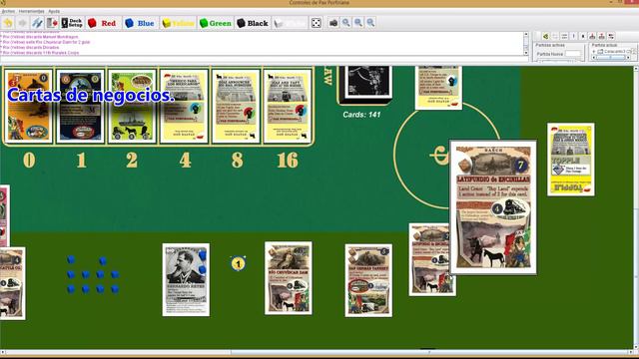Undo the last move with the yellow arrow
The width and height of the screenshot is (639, 359).
tap(8, 23)
